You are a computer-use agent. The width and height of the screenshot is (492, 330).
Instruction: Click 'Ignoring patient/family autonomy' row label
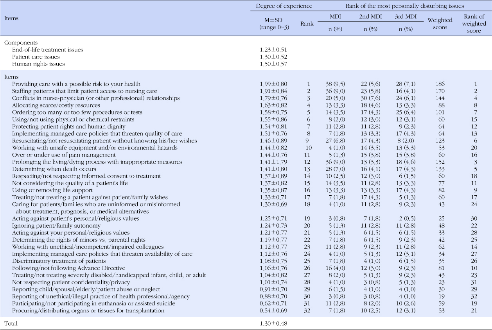point(56,225)
